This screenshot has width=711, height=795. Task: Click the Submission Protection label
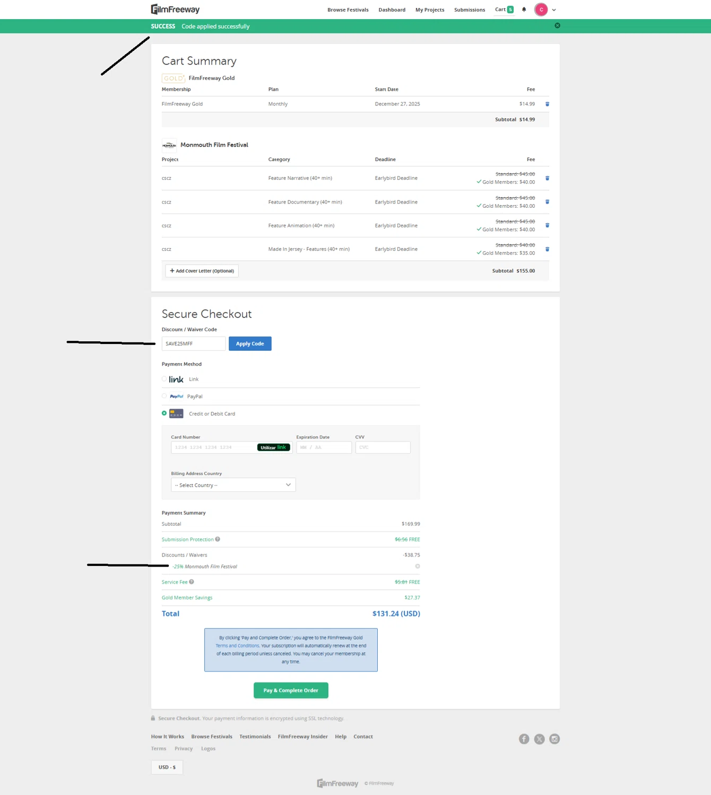[x=187, y=540]
